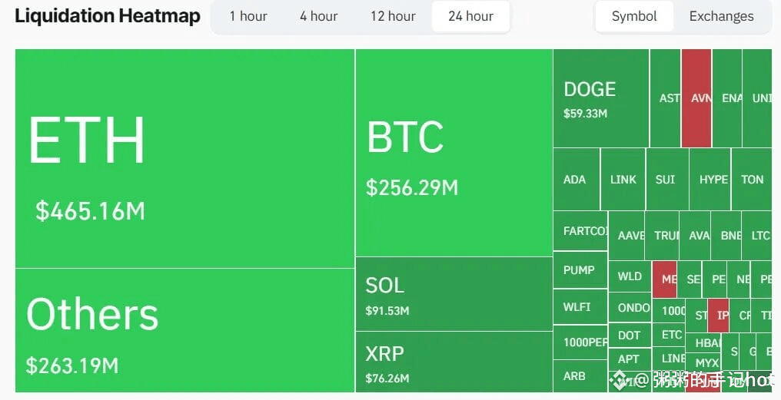
Task: Switch view to Exchanges
Action: pos(721,16)
